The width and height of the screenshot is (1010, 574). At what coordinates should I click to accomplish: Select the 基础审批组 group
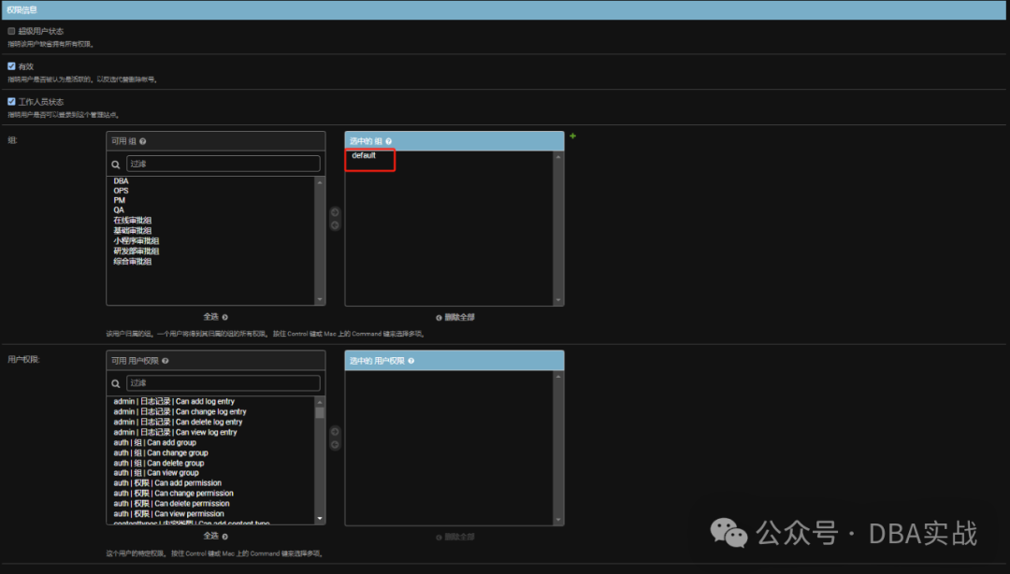tap(132, 231)
